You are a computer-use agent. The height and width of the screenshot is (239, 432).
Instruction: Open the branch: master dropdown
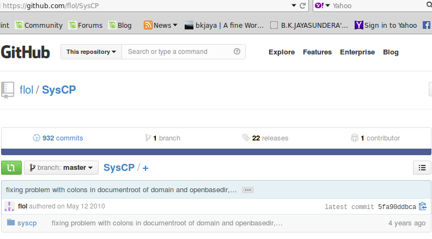click(x=61, y=168)
